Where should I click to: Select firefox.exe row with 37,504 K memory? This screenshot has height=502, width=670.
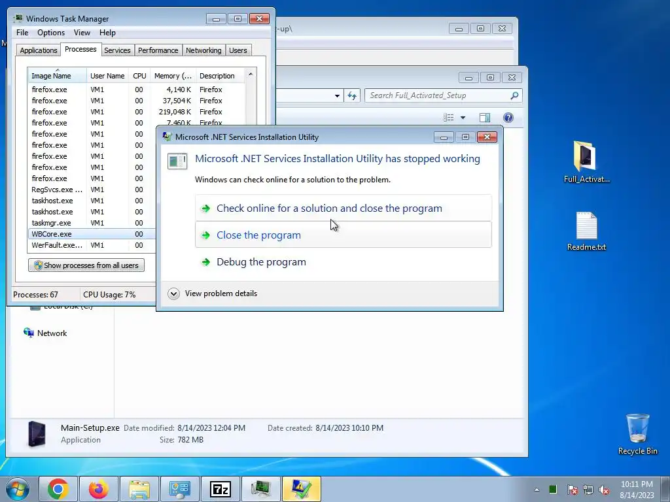pos(137,101)
